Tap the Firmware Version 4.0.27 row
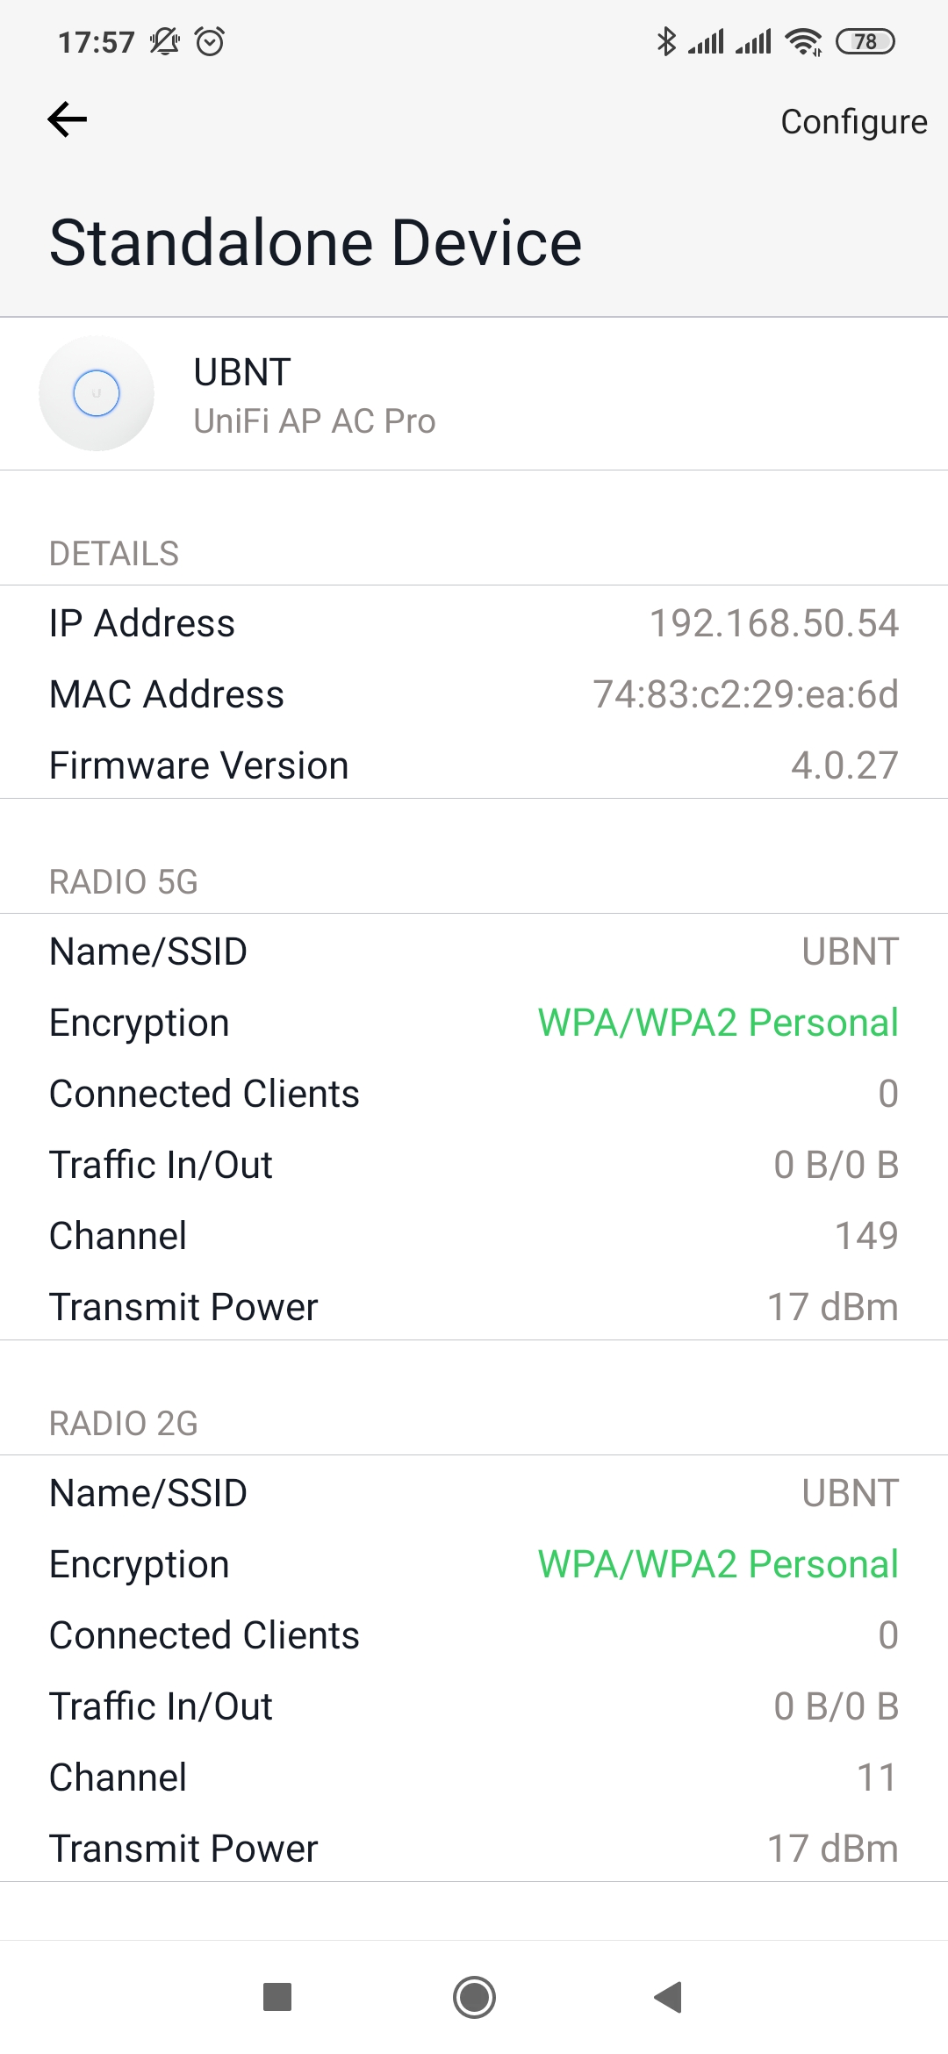 tap(474, 765)
